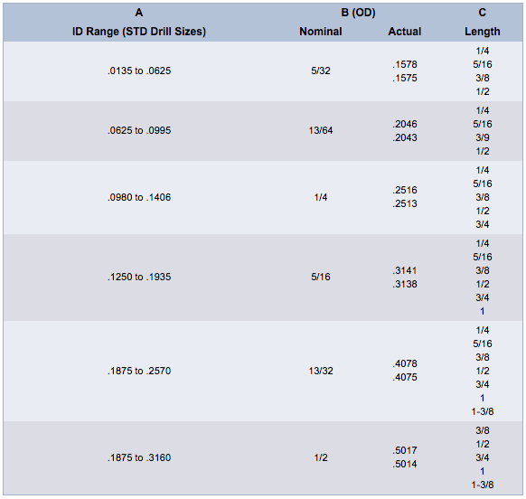Click the 13/32 nominal value
This screenshot has height=499, width=526.
[x=321, y=371]
